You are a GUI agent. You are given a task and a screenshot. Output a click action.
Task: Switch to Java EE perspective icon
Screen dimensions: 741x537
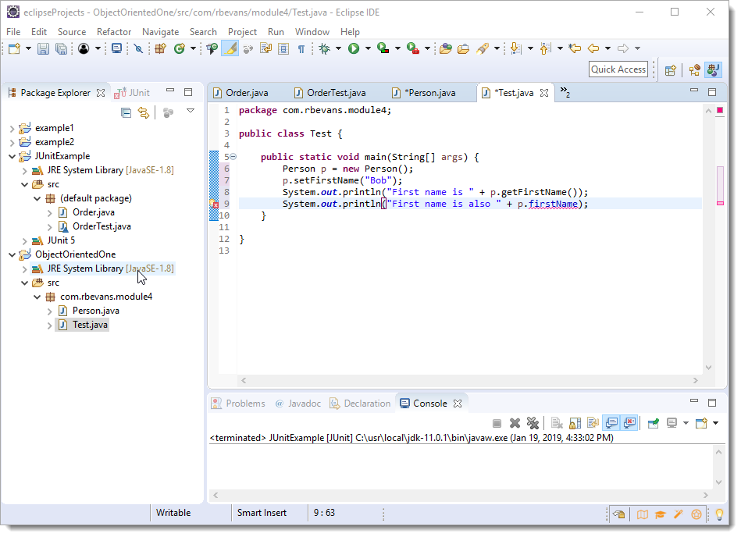[694, 70]
